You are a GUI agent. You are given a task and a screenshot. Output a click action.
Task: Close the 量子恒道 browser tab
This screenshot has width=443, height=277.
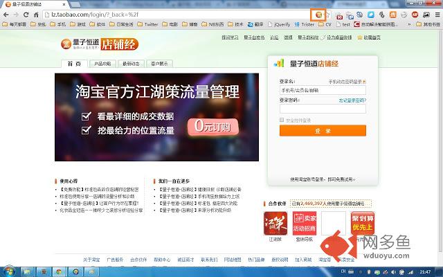coord(64,4)
